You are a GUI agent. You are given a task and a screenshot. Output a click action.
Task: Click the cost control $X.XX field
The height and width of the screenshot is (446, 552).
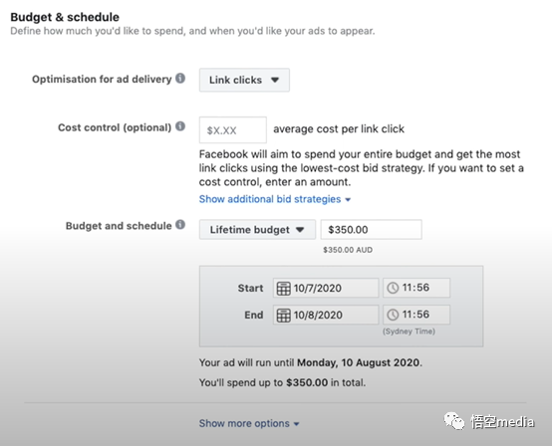point(233,130)
